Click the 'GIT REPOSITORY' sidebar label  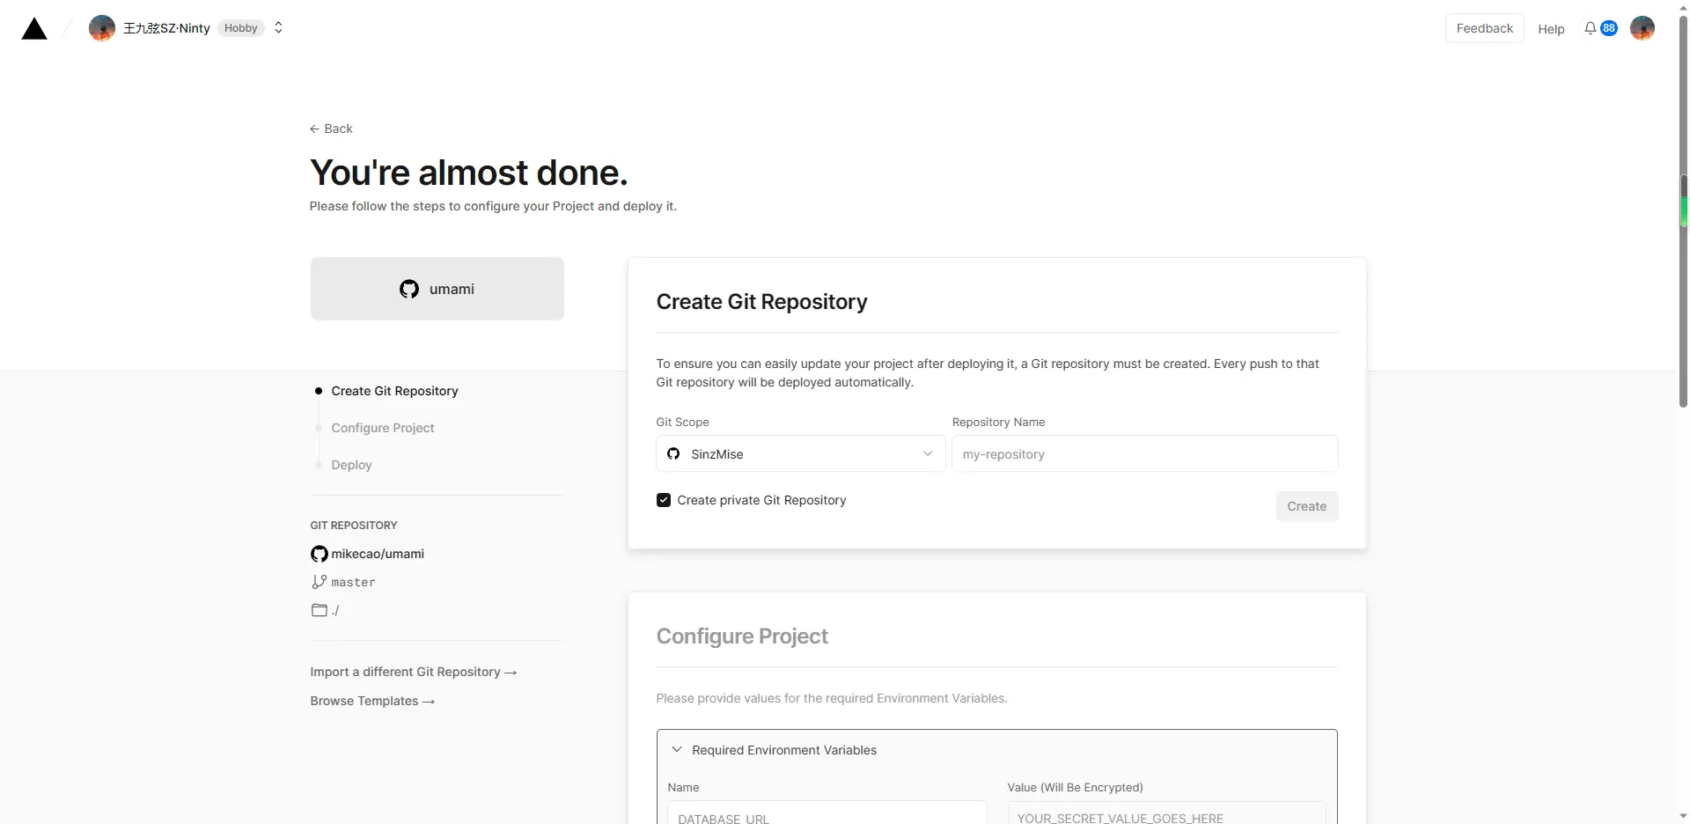[x=353, y=526]
